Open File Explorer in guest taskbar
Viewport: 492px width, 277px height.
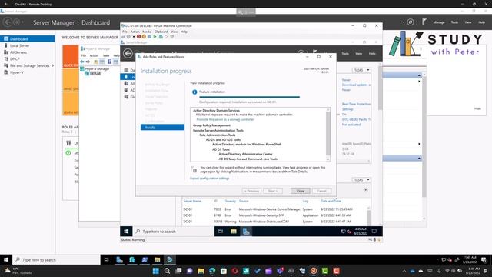[x=234, y=231]
